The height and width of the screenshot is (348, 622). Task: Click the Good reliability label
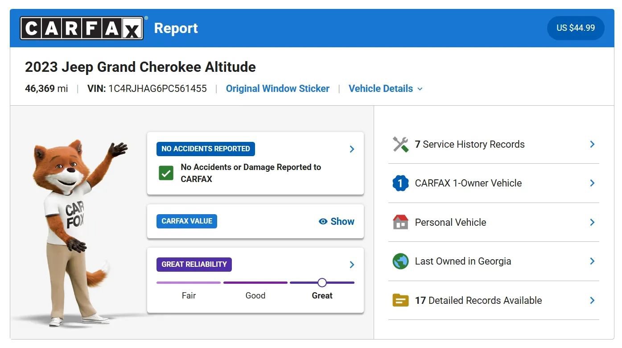(x=255, y=295)
